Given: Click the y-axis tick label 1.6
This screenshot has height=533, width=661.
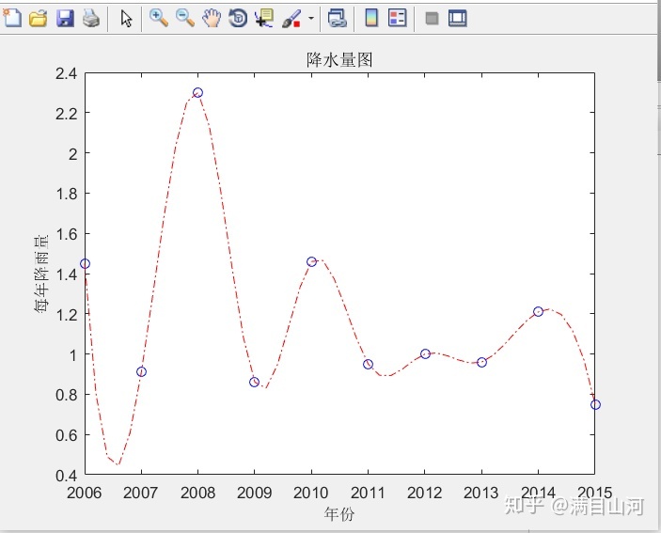Looking at the screenshot, I should (x=67, y=234).
